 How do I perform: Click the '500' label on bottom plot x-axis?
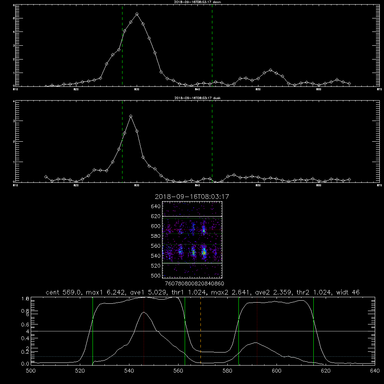point(31,371)
